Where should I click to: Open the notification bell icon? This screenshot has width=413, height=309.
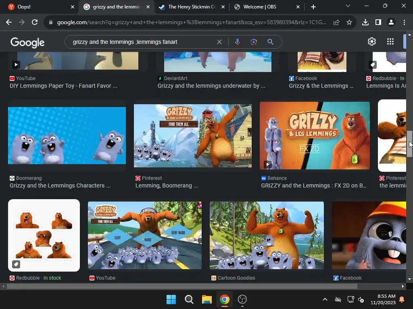point(402,299)
